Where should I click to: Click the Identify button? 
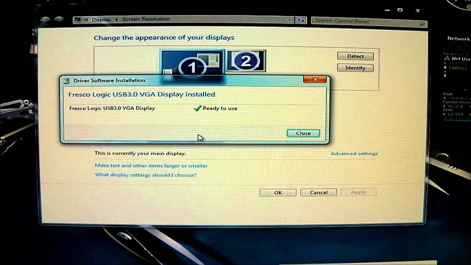pos(355,68)
